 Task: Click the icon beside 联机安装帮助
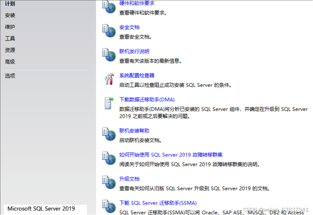pyautogui.click(x=109, y=134)
